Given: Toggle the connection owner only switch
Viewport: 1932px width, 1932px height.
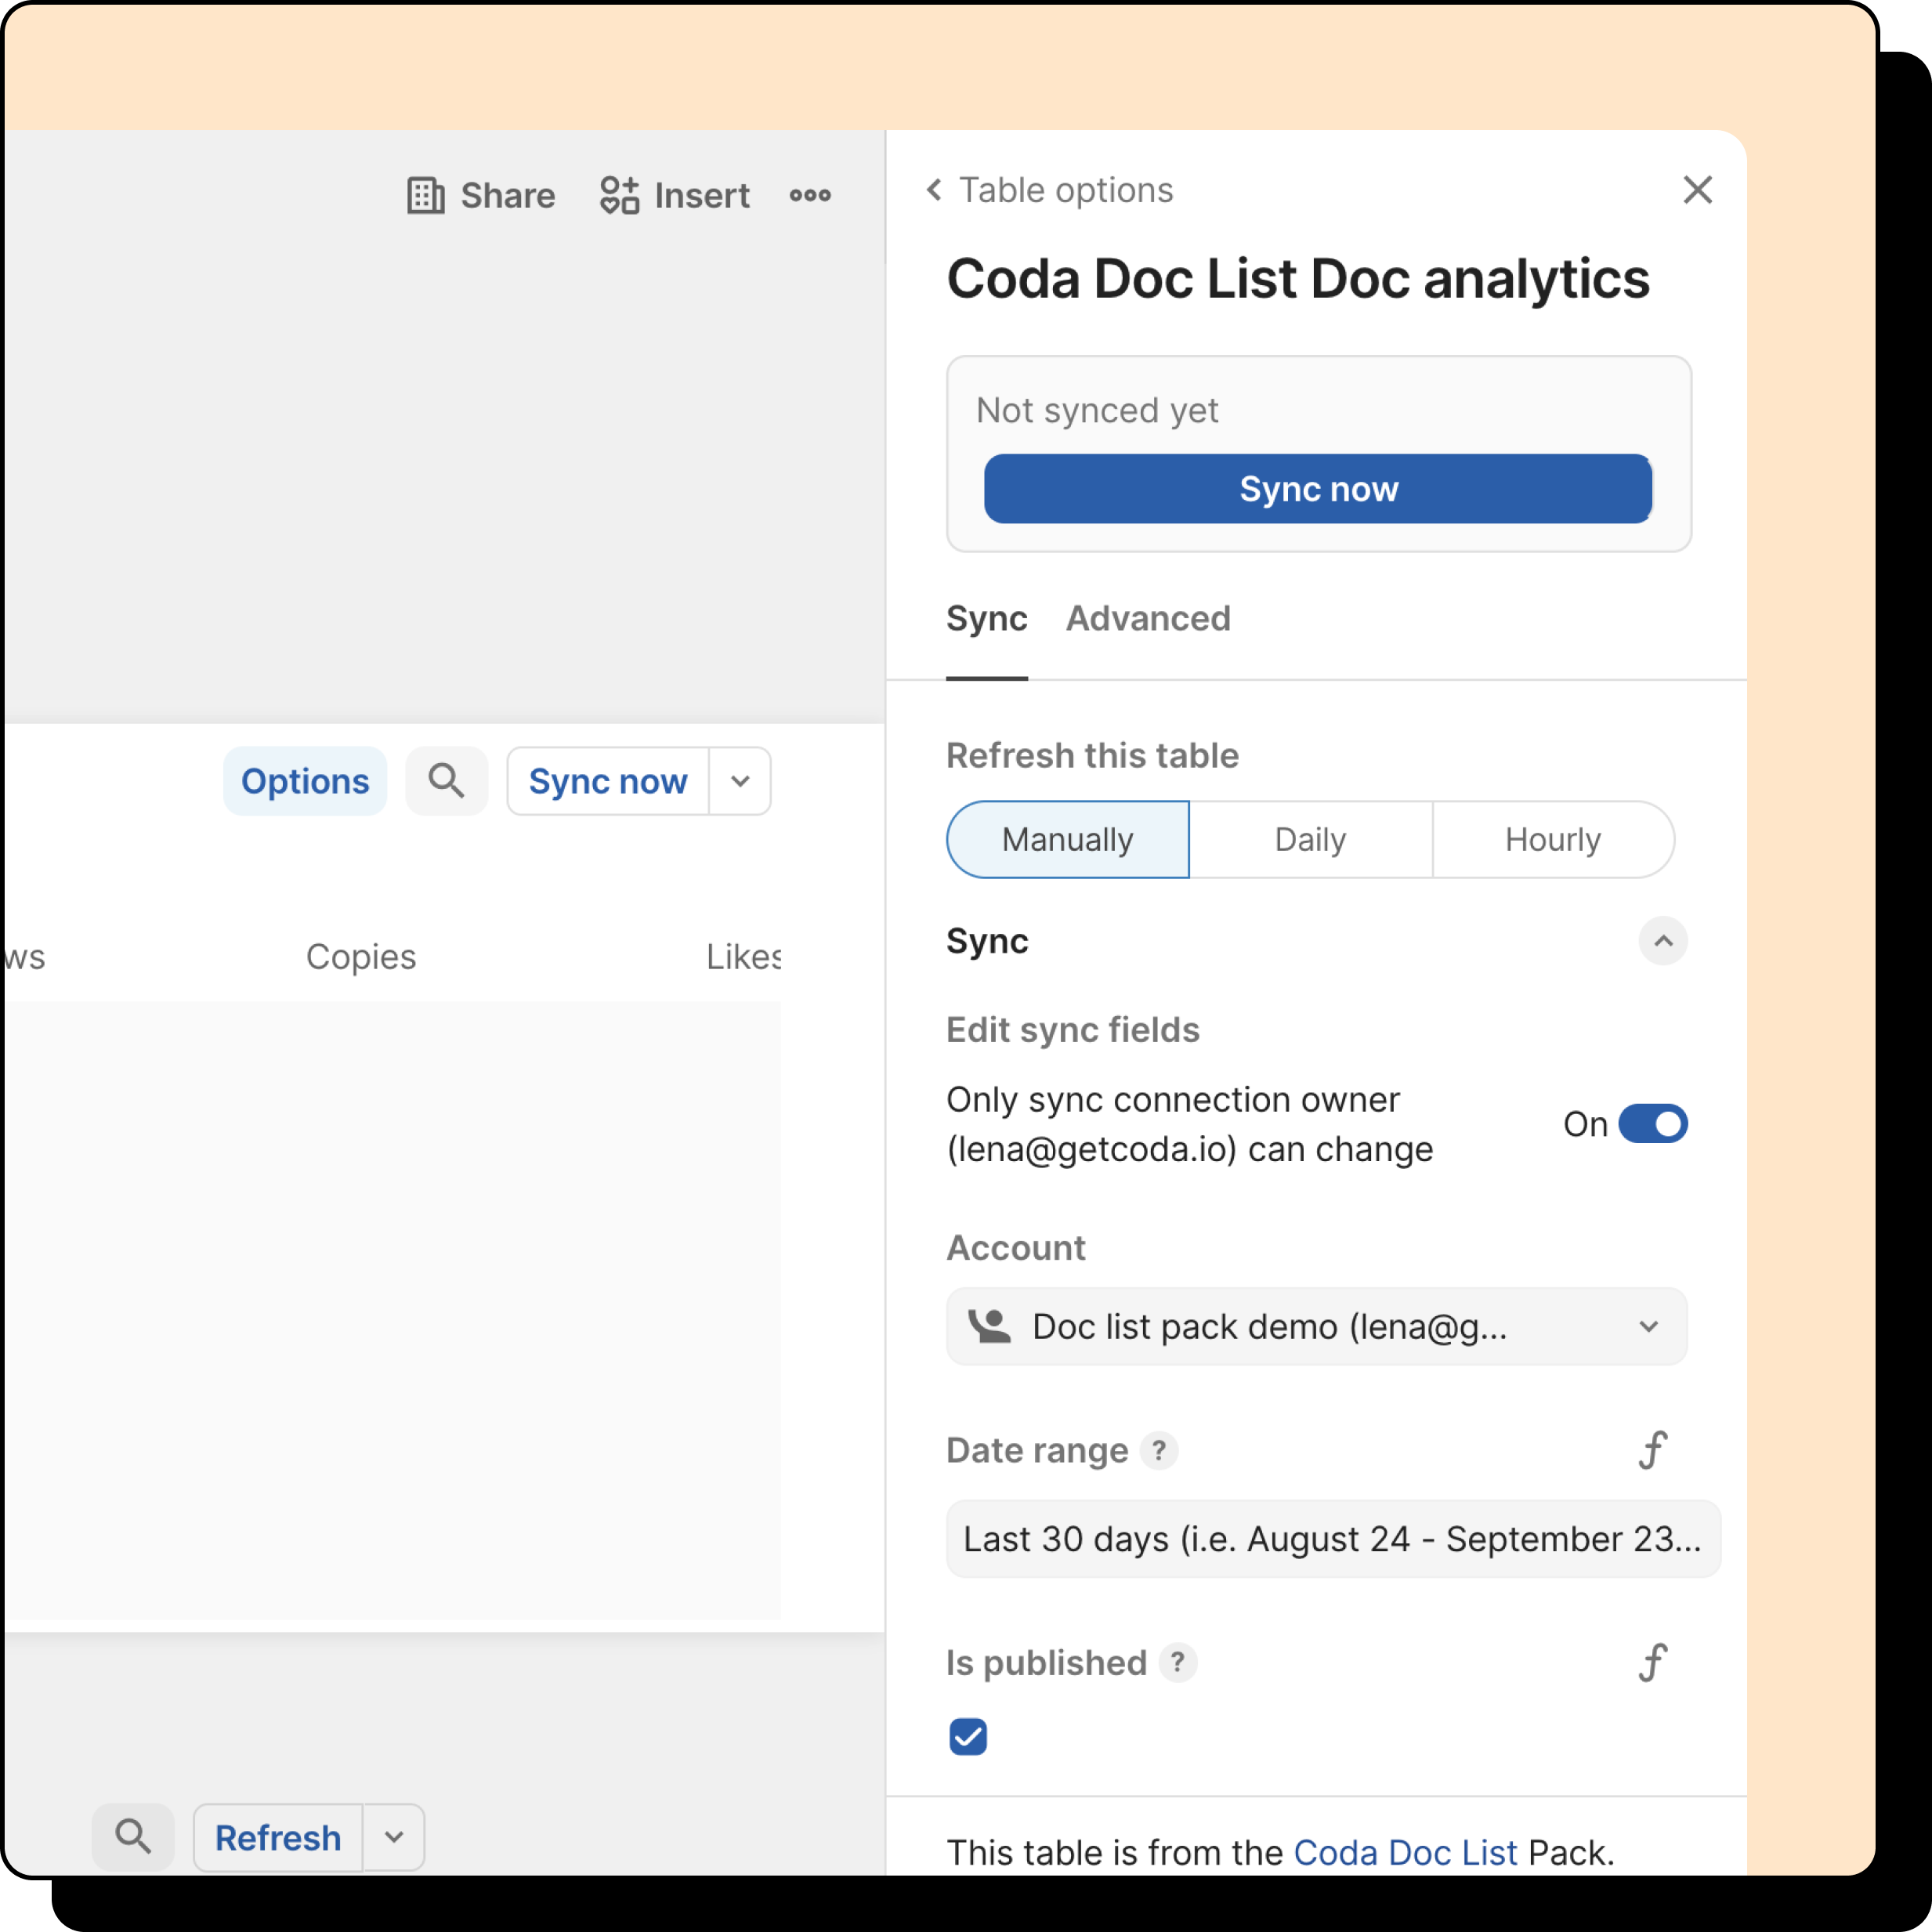Looking at the screenshot, I should point(1652,1123).
